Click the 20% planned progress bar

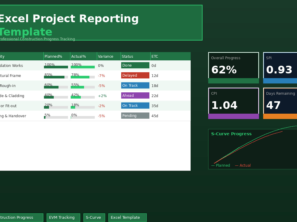coord(56,107)
